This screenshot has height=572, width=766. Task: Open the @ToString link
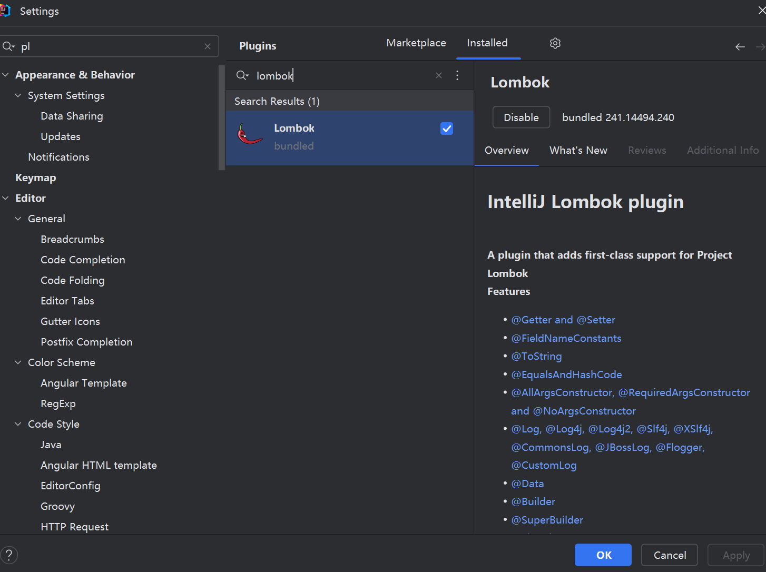(x=536, y=357)
